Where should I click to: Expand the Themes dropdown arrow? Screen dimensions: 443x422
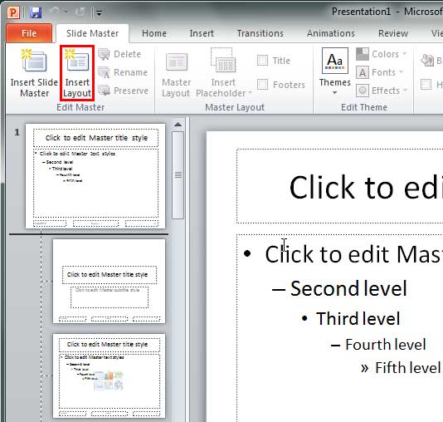(335, 92)
